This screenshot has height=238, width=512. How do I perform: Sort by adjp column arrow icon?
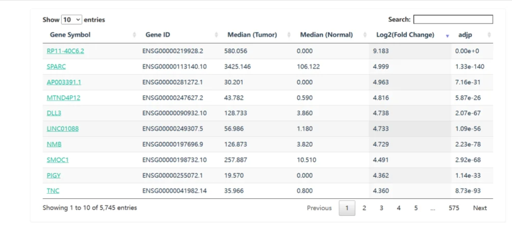(x=489, y=35)
